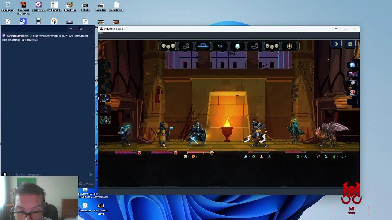
Task: Select the crowned skull boss room icon
Action: 289,46
